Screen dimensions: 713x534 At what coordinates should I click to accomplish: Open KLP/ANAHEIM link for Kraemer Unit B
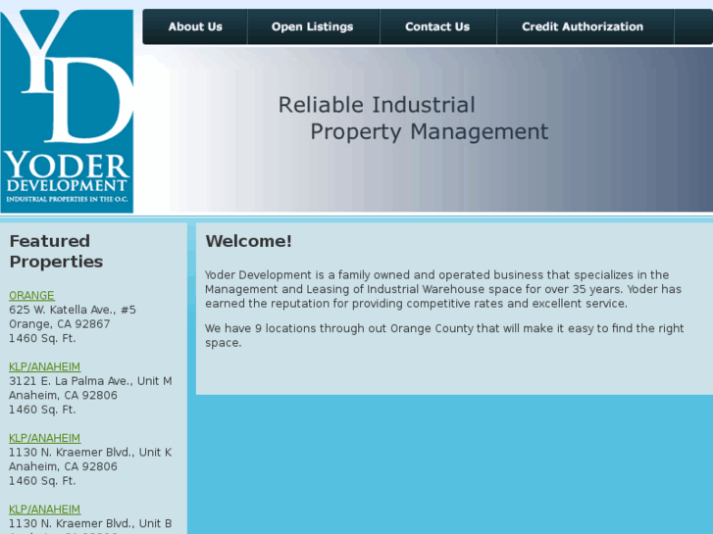point(44,510)
